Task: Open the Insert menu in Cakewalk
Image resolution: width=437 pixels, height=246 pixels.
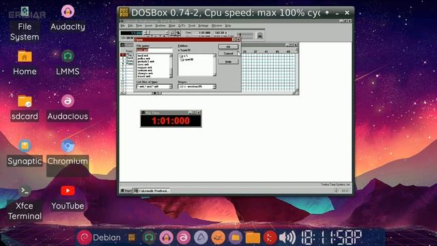Action: click(149, 26)
